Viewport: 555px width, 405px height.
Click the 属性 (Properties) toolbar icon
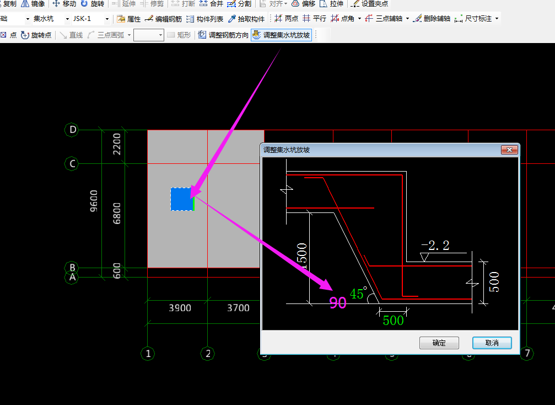128,19
